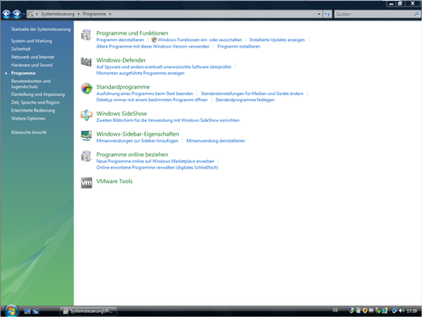The image size is (422, 317).
Task: Click Programme in the breadcrumb path
Action: click(x=94, y=14)
